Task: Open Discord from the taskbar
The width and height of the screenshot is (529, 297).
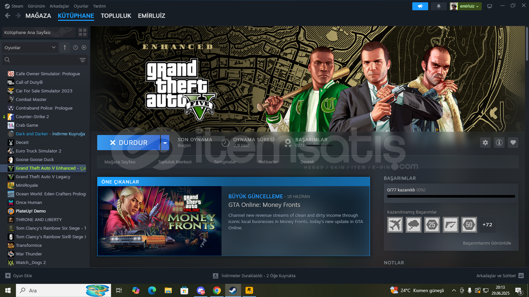Action: [x=201, y=290]
